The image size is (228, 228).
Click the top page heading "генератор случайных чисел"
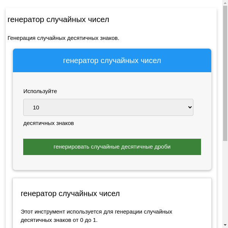pyautogui.click(x=59, y=19)
